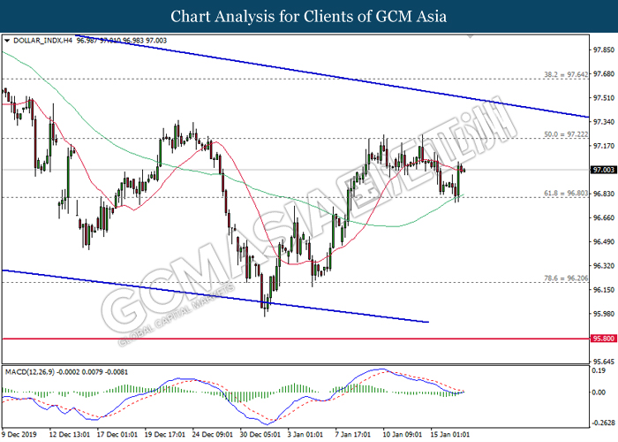Click the 30 Dec 05:01 date label
The width and height of the screenshot is (618, 442).
click(x=260, y=434)
